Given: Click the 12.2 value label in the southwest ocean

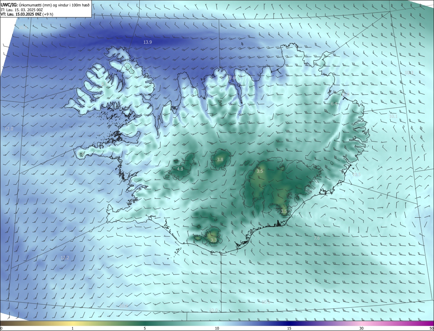Looking at the screenshot, I should [65, 258].
